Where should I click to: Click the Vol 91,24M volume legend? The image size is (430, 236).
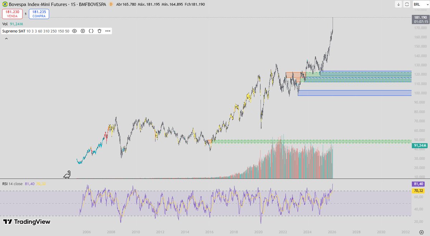coord(13,24)
